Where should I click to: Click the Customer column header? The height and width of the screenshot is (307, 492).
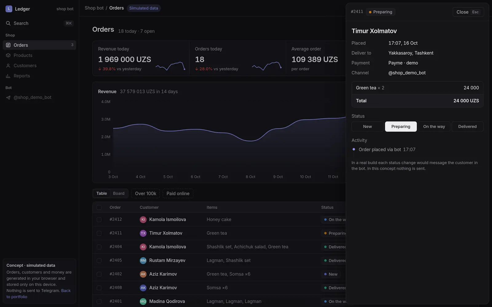click(149, 208)
